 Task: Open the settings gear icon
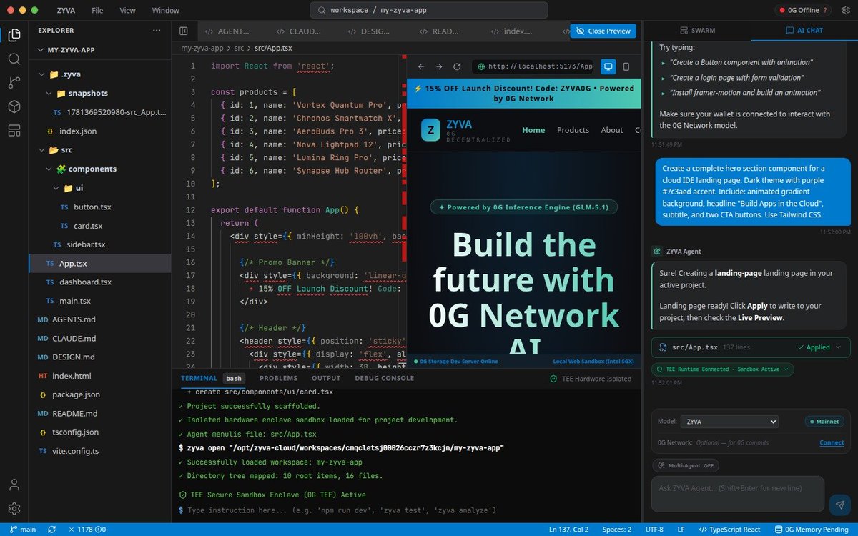pyautogui.click(x=14, y=509)
